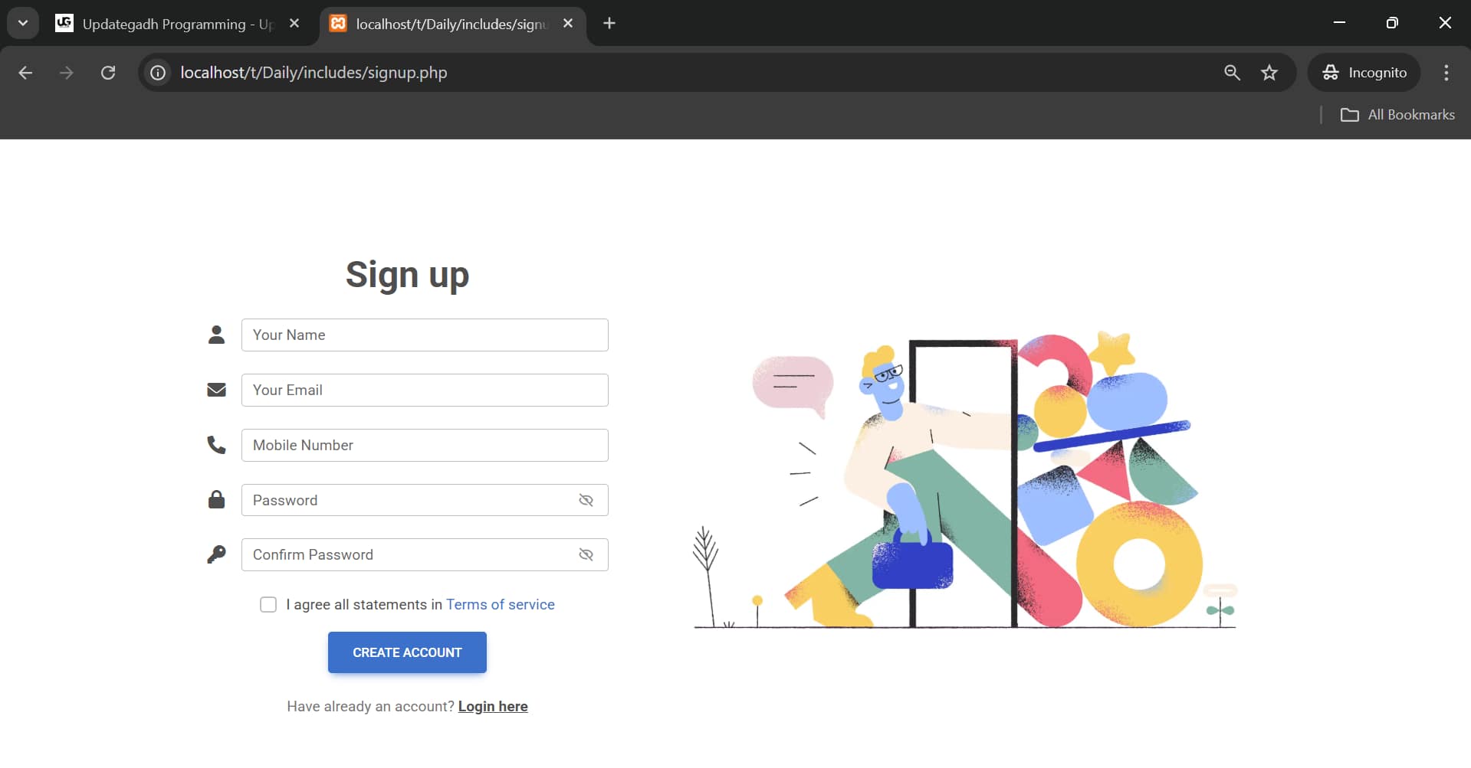Viewport: 1471px width, 768px height.
Task: Bookmark this page with the star icon
Action: 1269,73
